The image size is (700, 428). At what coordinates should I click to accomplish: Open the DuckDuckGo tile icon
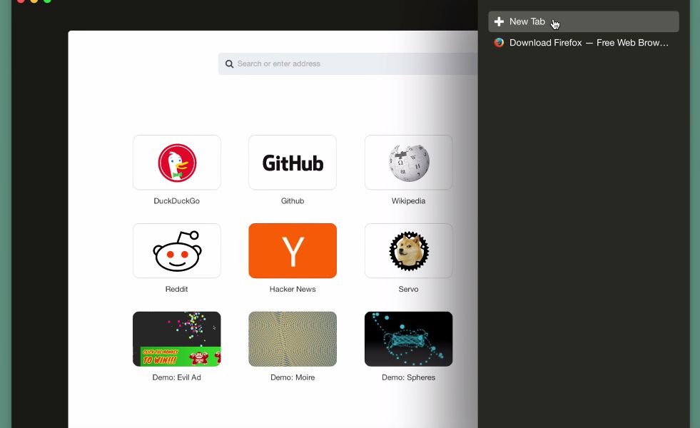[x=177, y=163]
